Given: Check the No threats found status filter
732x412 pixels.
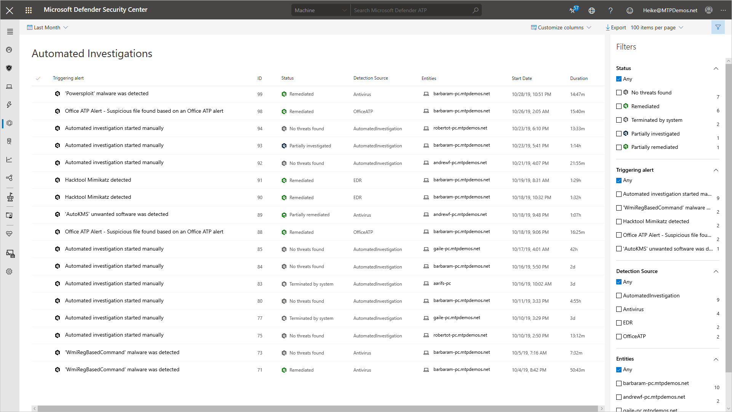Looking at the screenshot, I should [x=619, y=93].
